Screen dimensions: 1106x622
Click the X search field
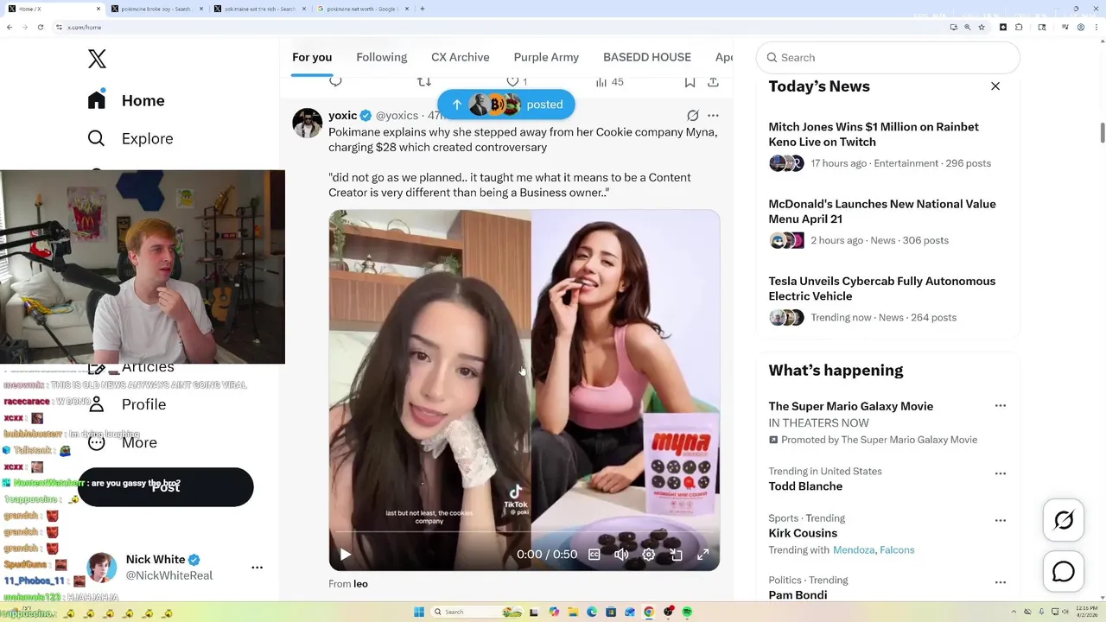[x=888, y=57]
